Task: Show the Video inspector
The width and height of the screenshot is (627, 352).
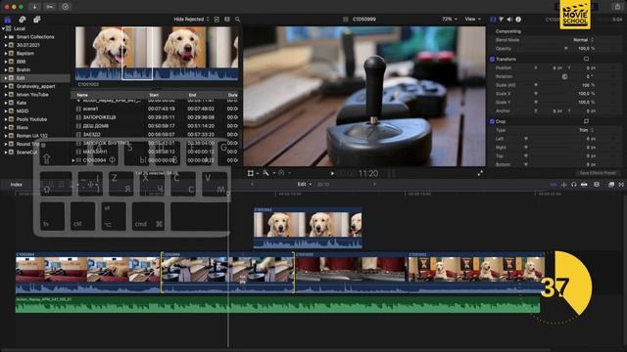Action: tap(493, 20)
